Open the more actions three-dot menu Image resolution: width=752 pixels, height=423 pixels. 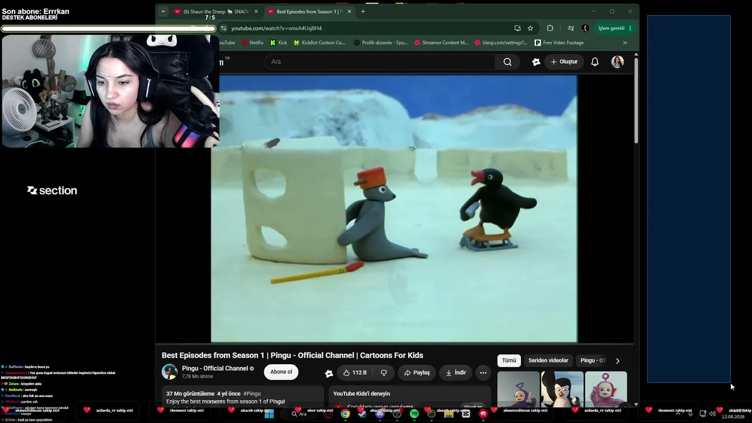(483, 372)
